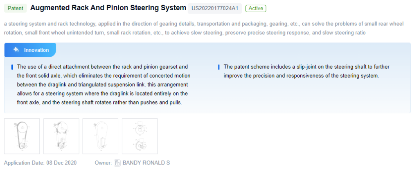
Task: Click the Active status badge
Action: 256,8
